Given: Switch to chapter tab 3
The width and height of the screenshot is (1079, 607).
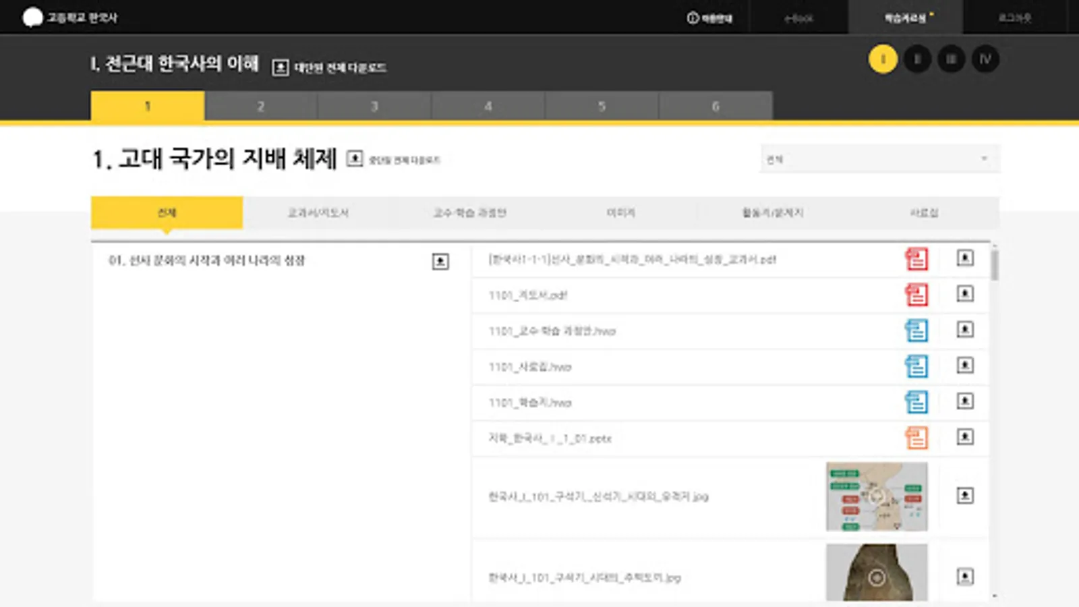Looking at the screenshot, I should 375,106.
